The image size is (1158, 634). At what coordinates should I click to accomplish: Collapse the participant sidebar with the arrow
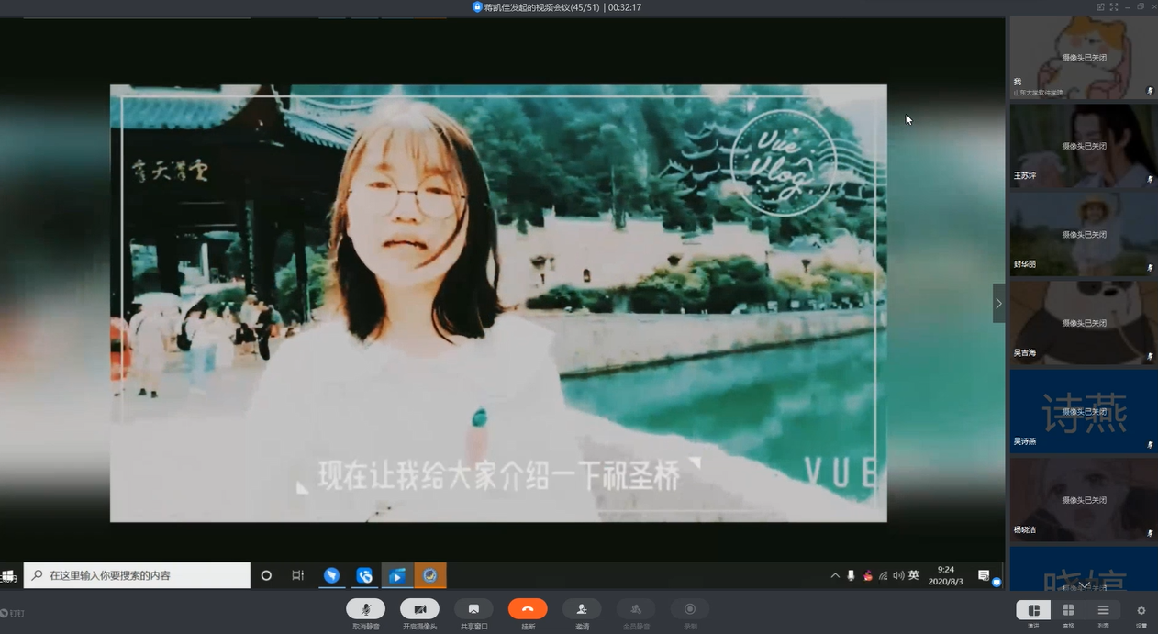coord(998,304)
